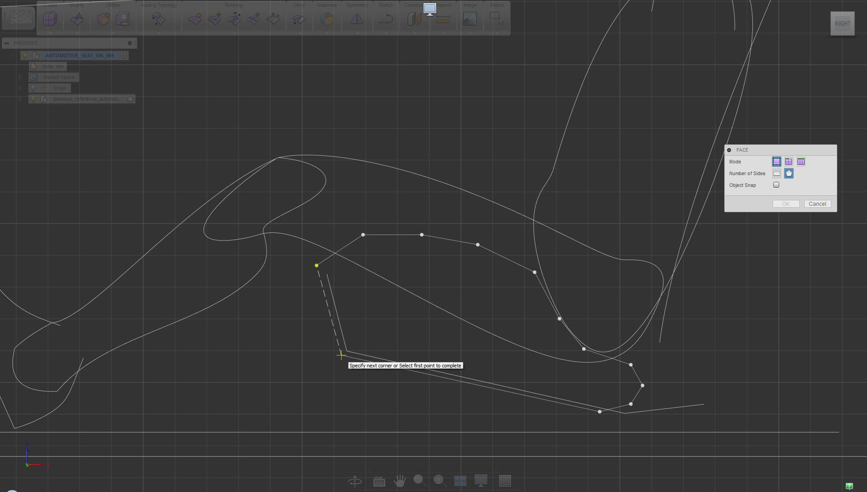The image size is (867, 492).
Task: Open the Grid settings icon in navigation bar
Action: (x=505, y=481)
